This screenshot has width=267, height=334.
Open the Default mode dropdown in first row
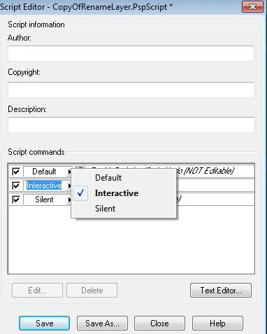point(48,172)
